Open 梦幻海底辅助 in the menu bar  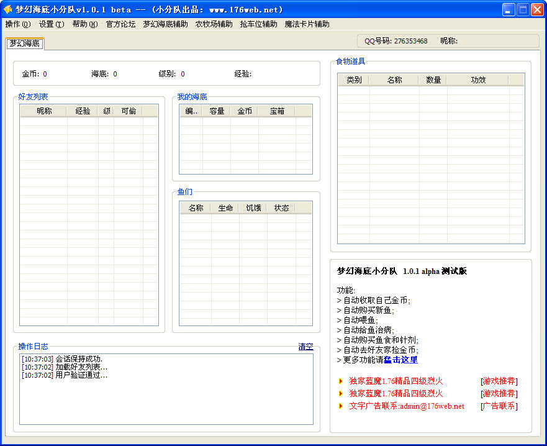click(165, 24)
